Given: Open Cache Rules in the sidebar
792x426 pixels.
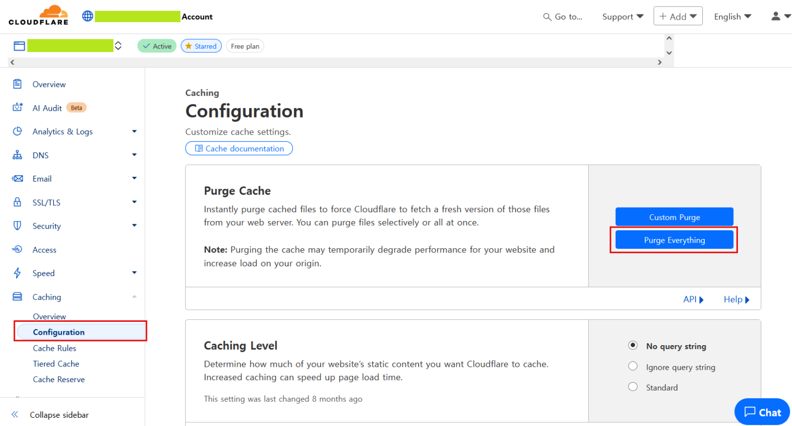Looking at the screenshot, I should [55, 348].
